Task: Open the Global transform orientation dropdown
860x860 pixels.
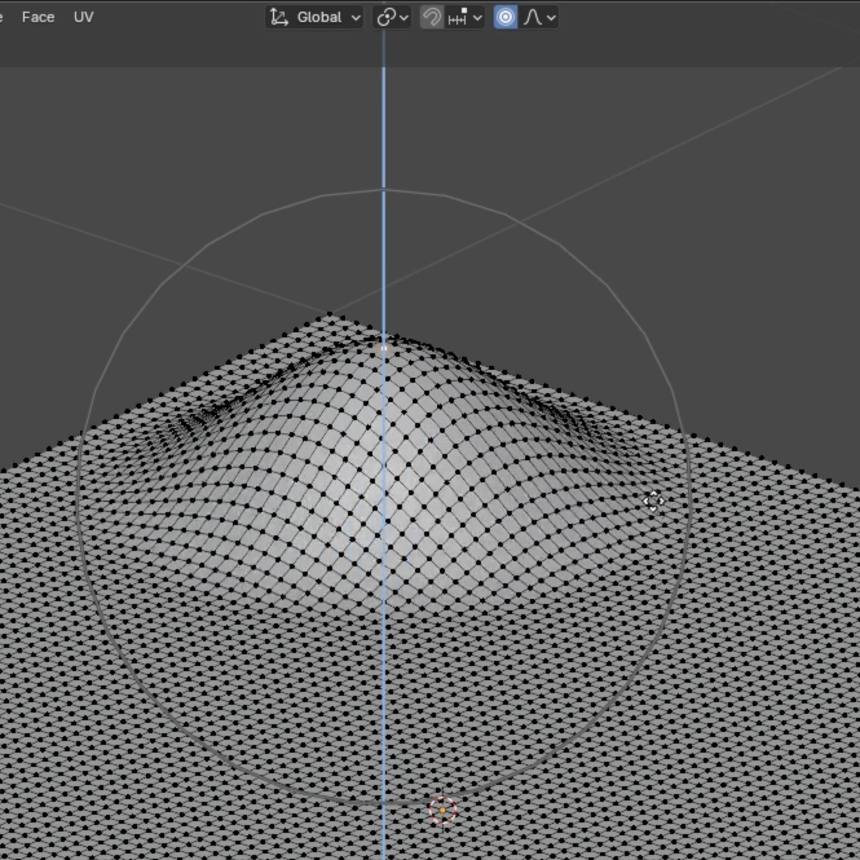Action: tap(314, 17)
